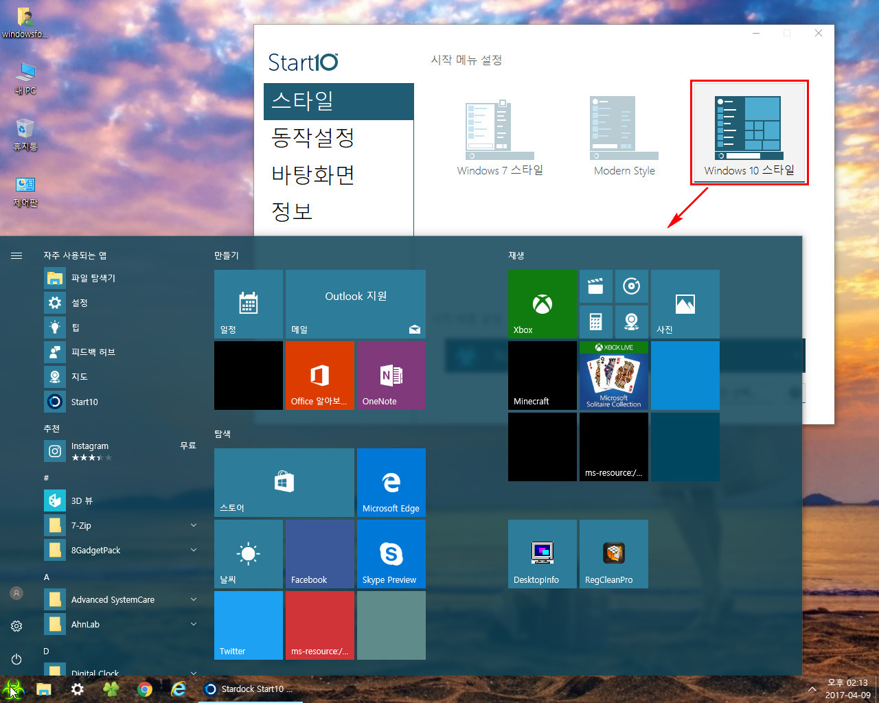The image size is (879, 703).
Task: Click the Start button on taskbar
Action: click(13, 689)
